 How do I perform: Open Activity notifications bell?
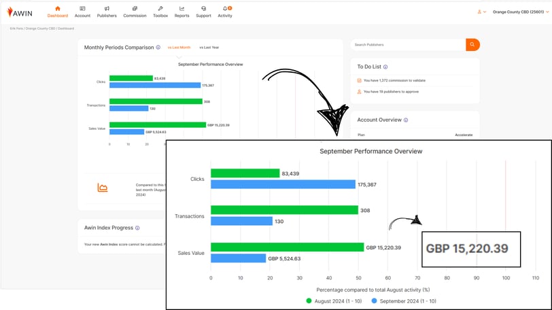(x=225, y=9)
